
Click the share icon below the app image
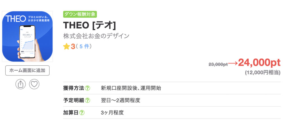(20, 84)
